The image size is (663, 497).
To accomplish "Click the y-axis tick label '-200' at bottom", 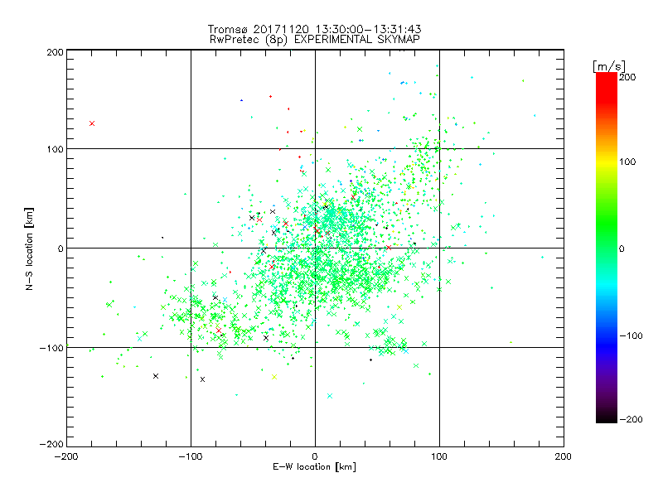I will 51,444.
